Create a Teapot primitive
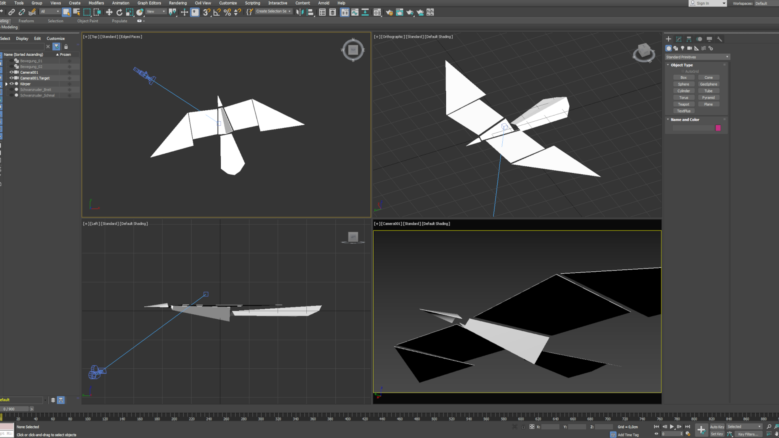The image size is (779, 438). (x=684, y=104)
